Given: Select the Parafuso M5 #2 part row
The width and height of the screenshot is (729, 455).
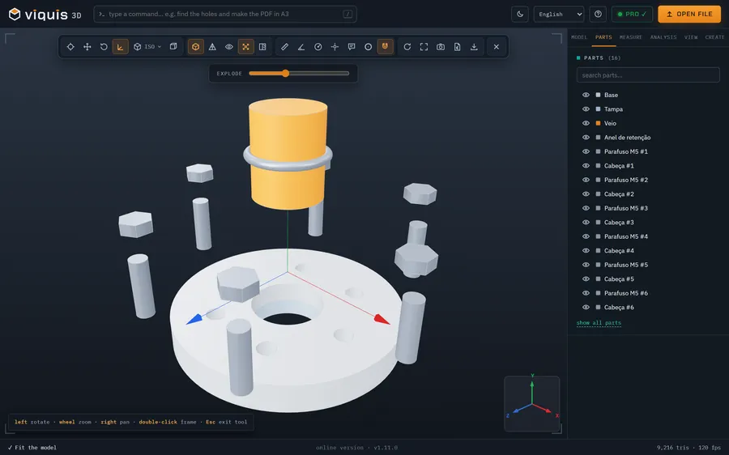Looking at the screenshot, I should click(648, 180).
